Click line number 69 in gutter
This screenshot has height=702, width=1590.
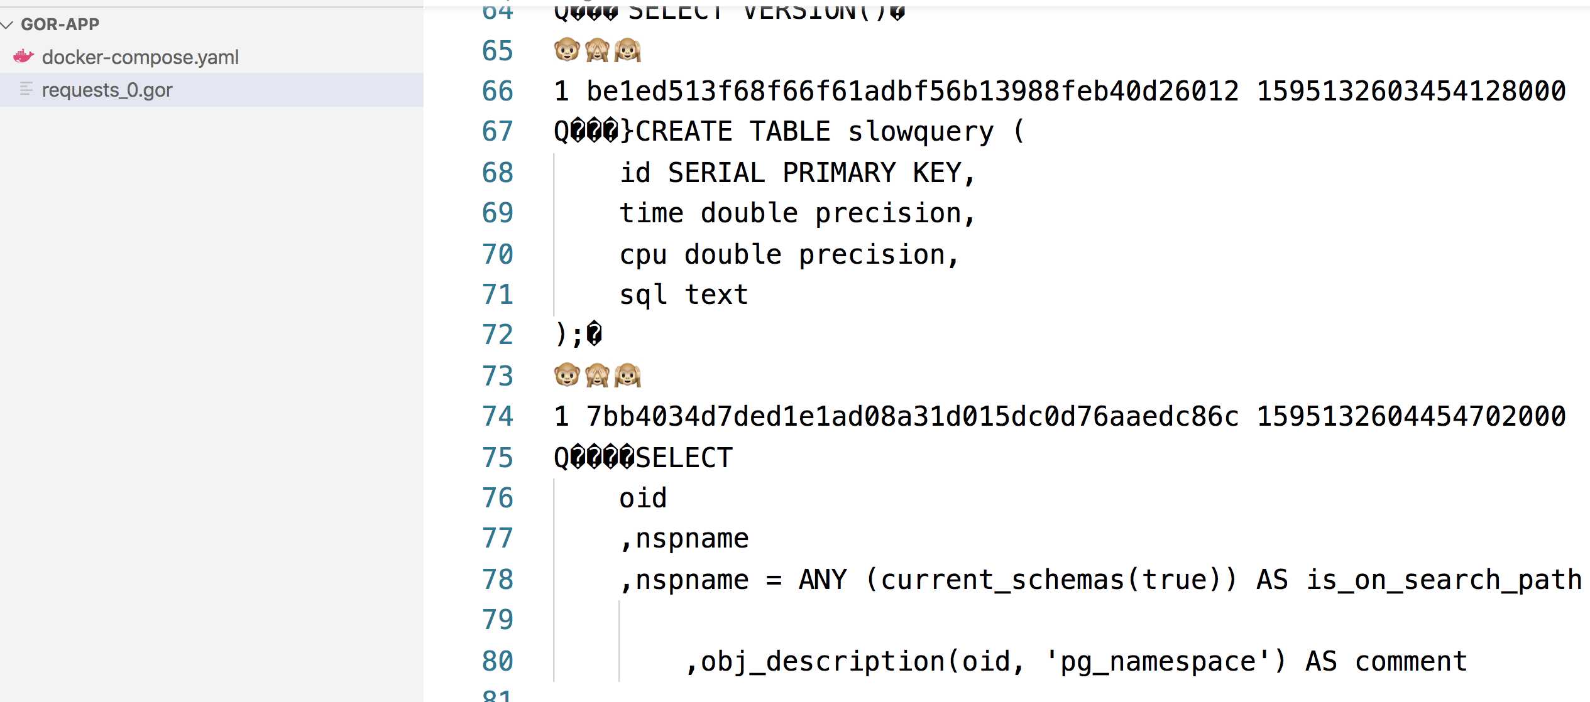(x=497, y=213)
